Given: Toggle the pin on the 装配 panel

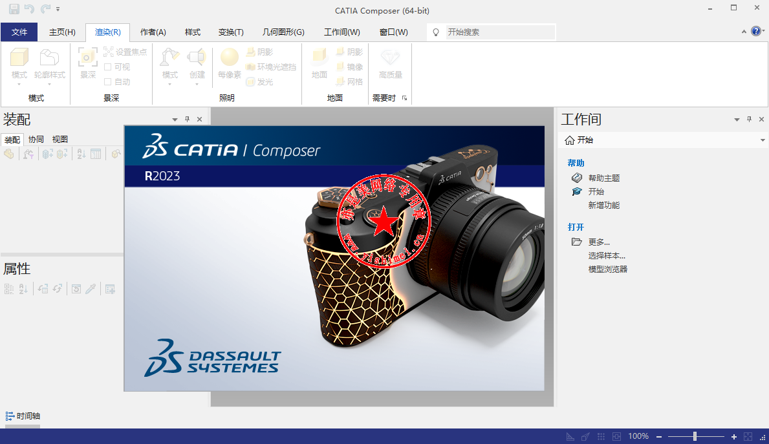Looking at the screenshot, I should tap(187, 119).
